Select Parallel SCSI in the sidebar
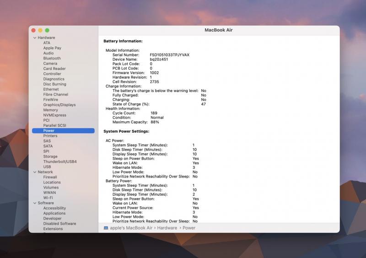The width and height of the screenshot is (366, 258). coord(54,125)
